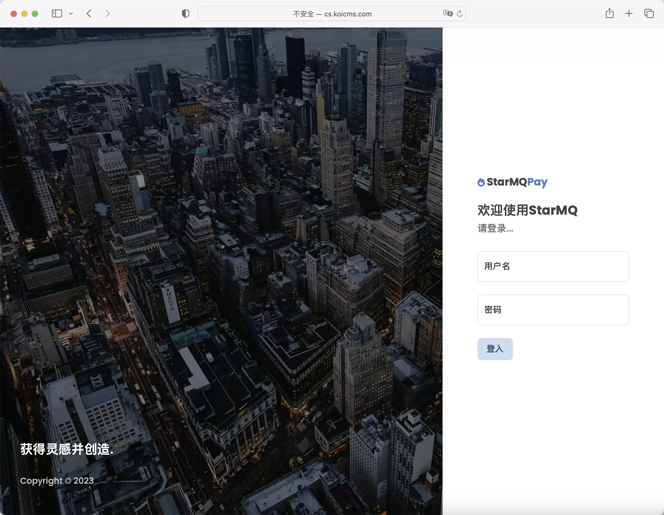664x515 pixels.
Task: Go forward with the forward arrow
Action: [x=107, y=14]
